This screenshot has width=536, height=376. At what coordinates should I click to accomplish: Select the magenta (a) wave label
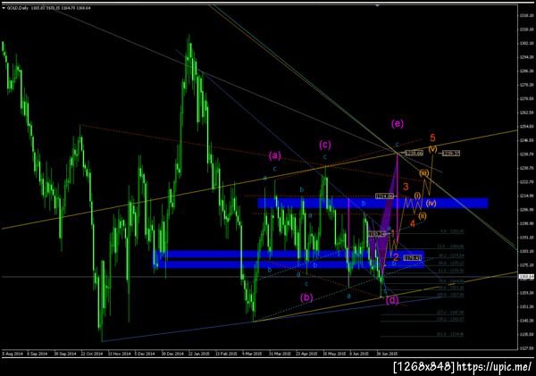click(x=275, y=155)
